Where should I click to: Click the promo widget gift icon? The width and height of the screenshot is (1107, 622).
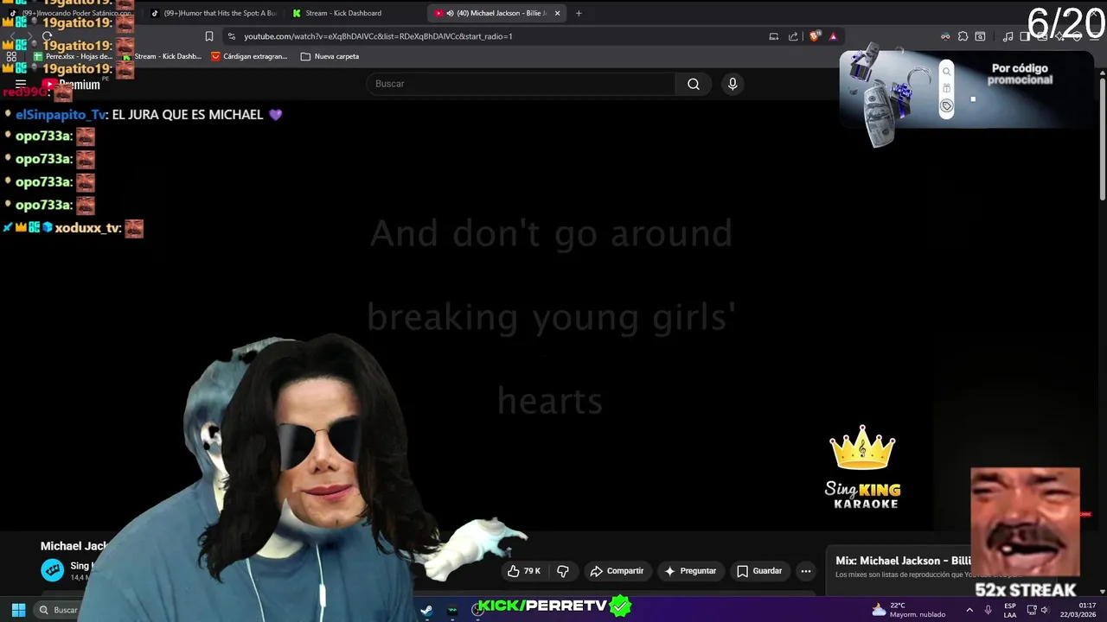coord(947,89)
